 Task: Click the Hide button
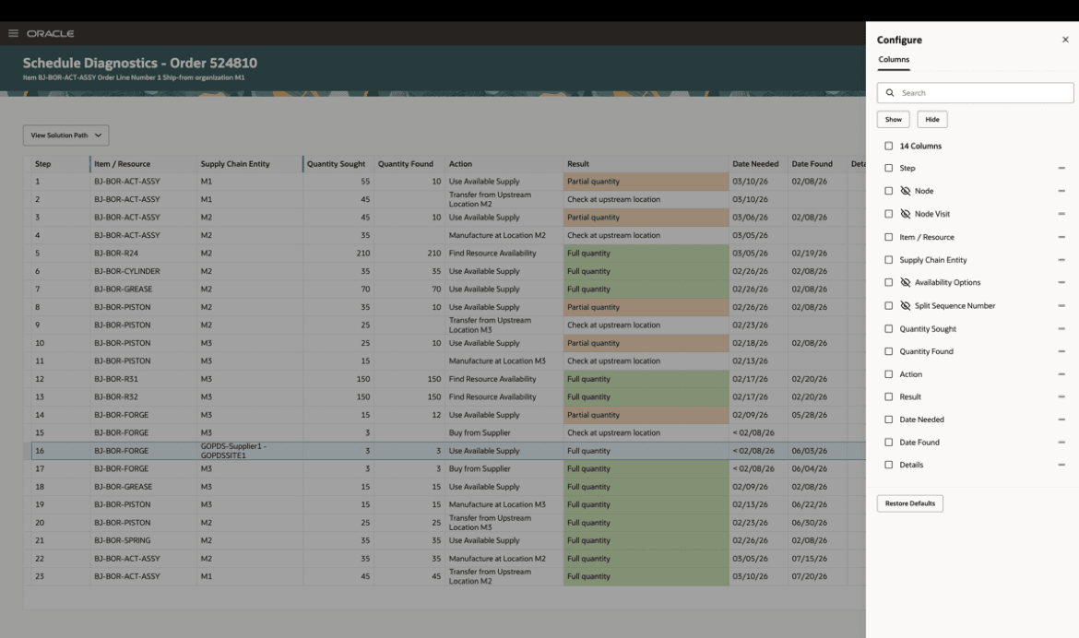931,119
